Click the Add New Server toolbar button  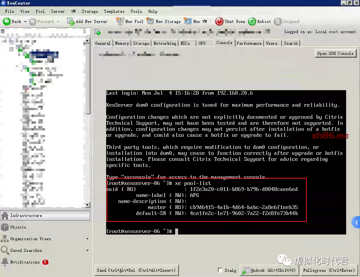point(87,22)
